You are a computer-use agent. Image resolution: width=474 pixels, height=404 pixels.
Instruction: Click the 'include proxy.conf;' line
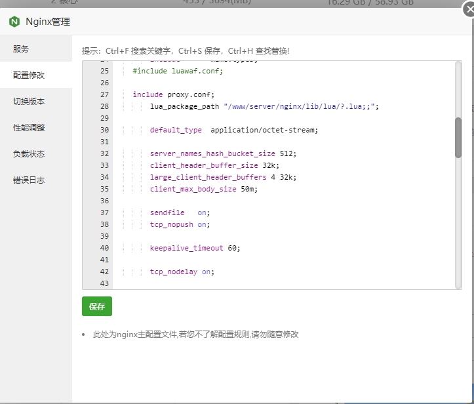[x=173, y=94]
